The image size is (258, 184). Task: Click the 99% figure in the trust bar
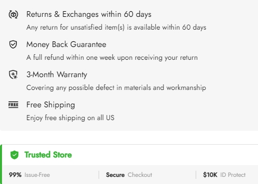pos(15,175)
